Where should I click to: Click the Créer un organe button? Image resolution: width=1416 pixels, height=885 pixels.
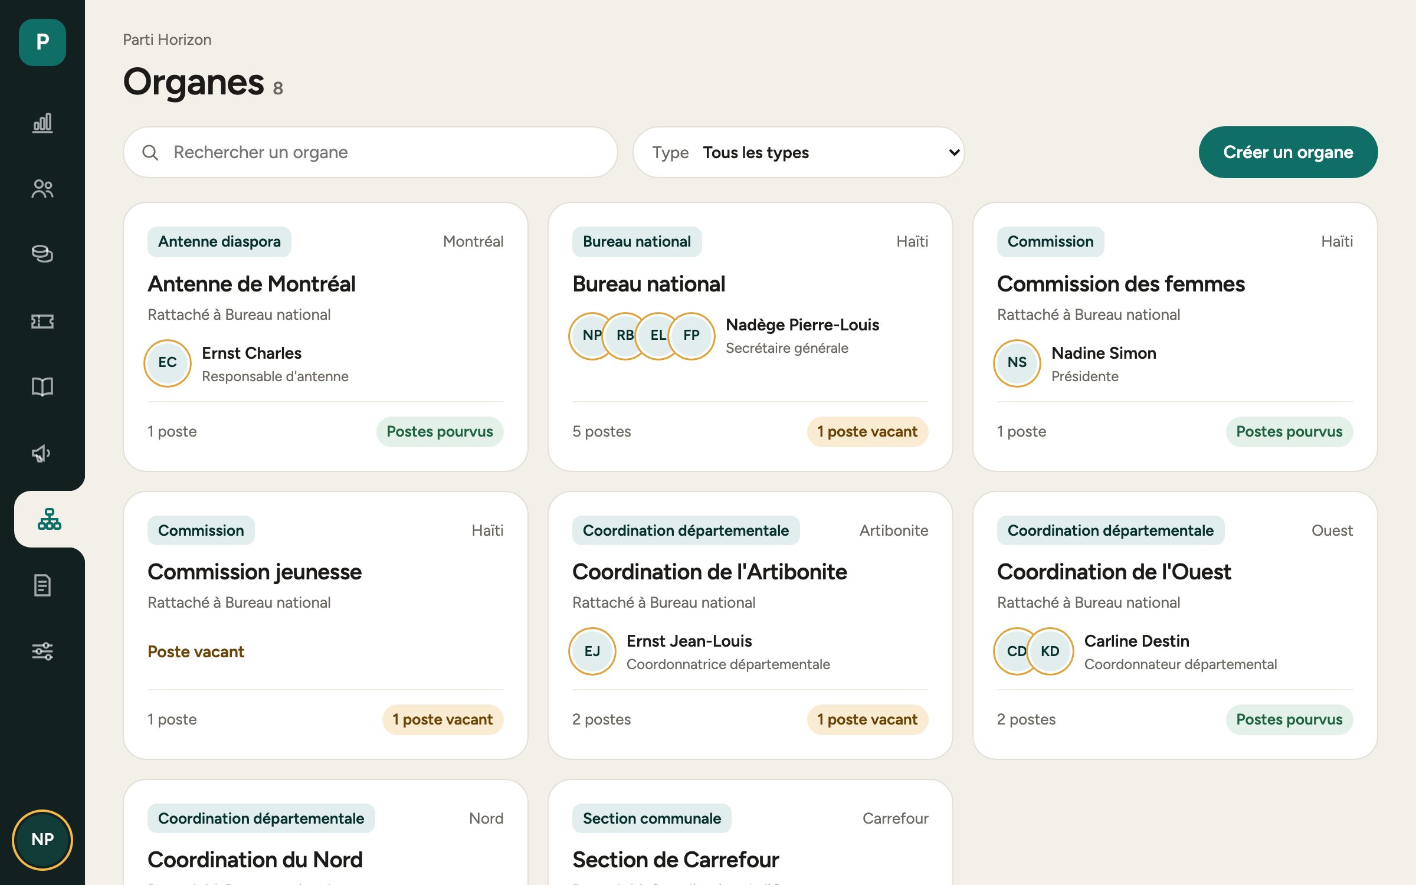pyautogui.click(x=1288, y=152)
